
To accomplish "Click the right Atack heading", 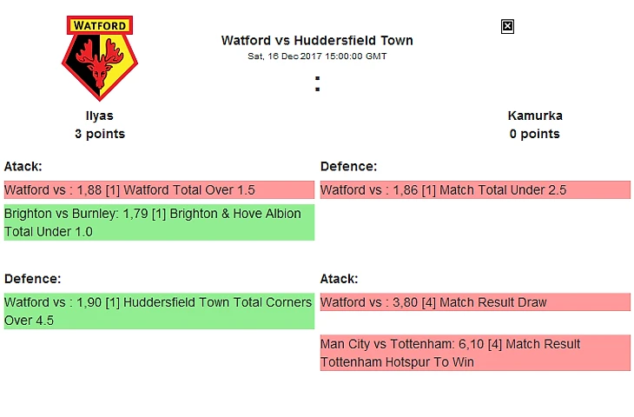I will [x=339, y=279].
